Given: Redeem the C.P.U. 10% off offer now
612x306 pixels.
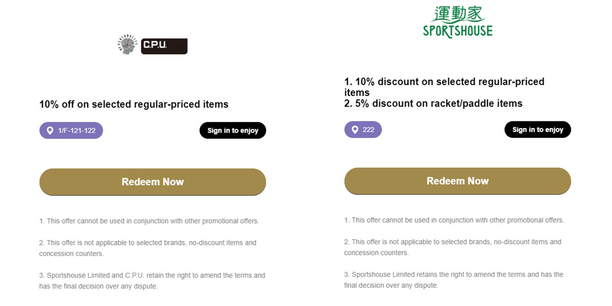Looking at the screenshot, I should [152, 182].
